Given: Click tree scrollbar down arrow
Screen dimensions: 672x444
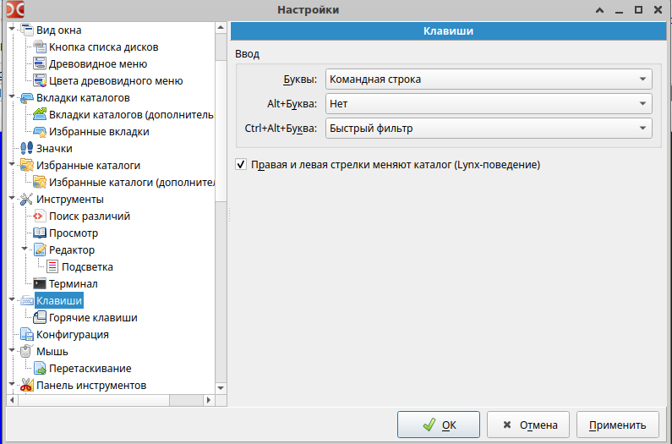Looking at the screenshot, I should coord(221,388).
